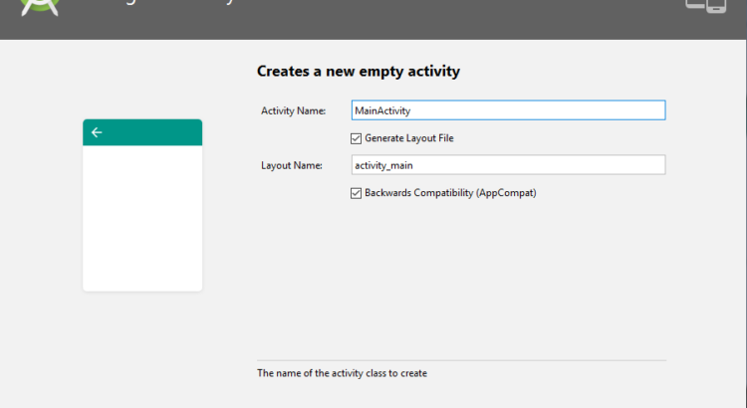Click the back arrow in activity preview
Image resolution: width=747 pixels, height=408 pixels.
[x=97, y=132]
